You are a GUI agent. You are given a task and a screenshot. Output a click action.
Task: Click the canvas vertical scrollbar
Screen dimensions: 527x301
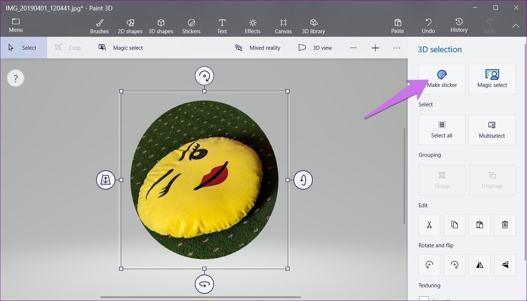[x=404, y=176]
